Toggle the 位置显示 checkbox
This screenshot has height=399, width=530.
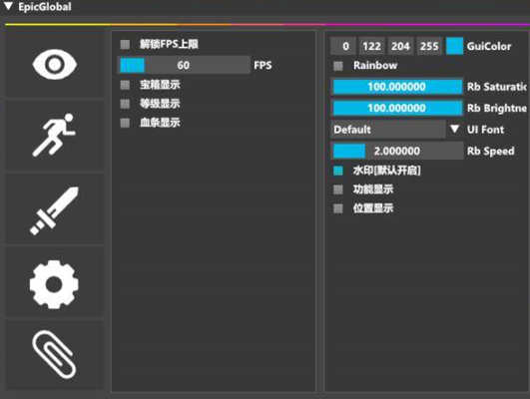[x=338, y=208]
